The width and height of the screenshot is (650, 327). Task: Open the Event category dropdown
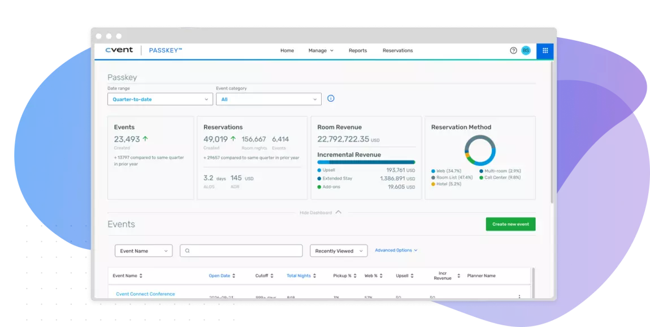(x=268, y=98)
